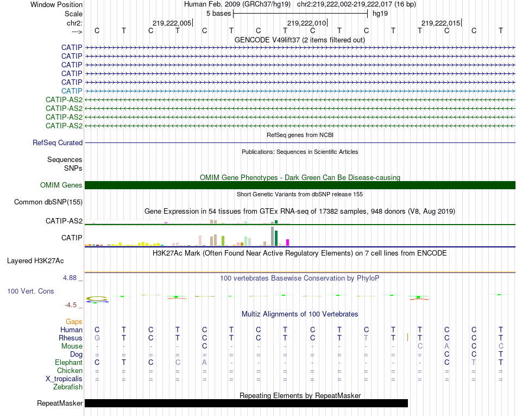Click the hg19 text beside the scale bar
The image size is (516, 416).
pos(380,14)
